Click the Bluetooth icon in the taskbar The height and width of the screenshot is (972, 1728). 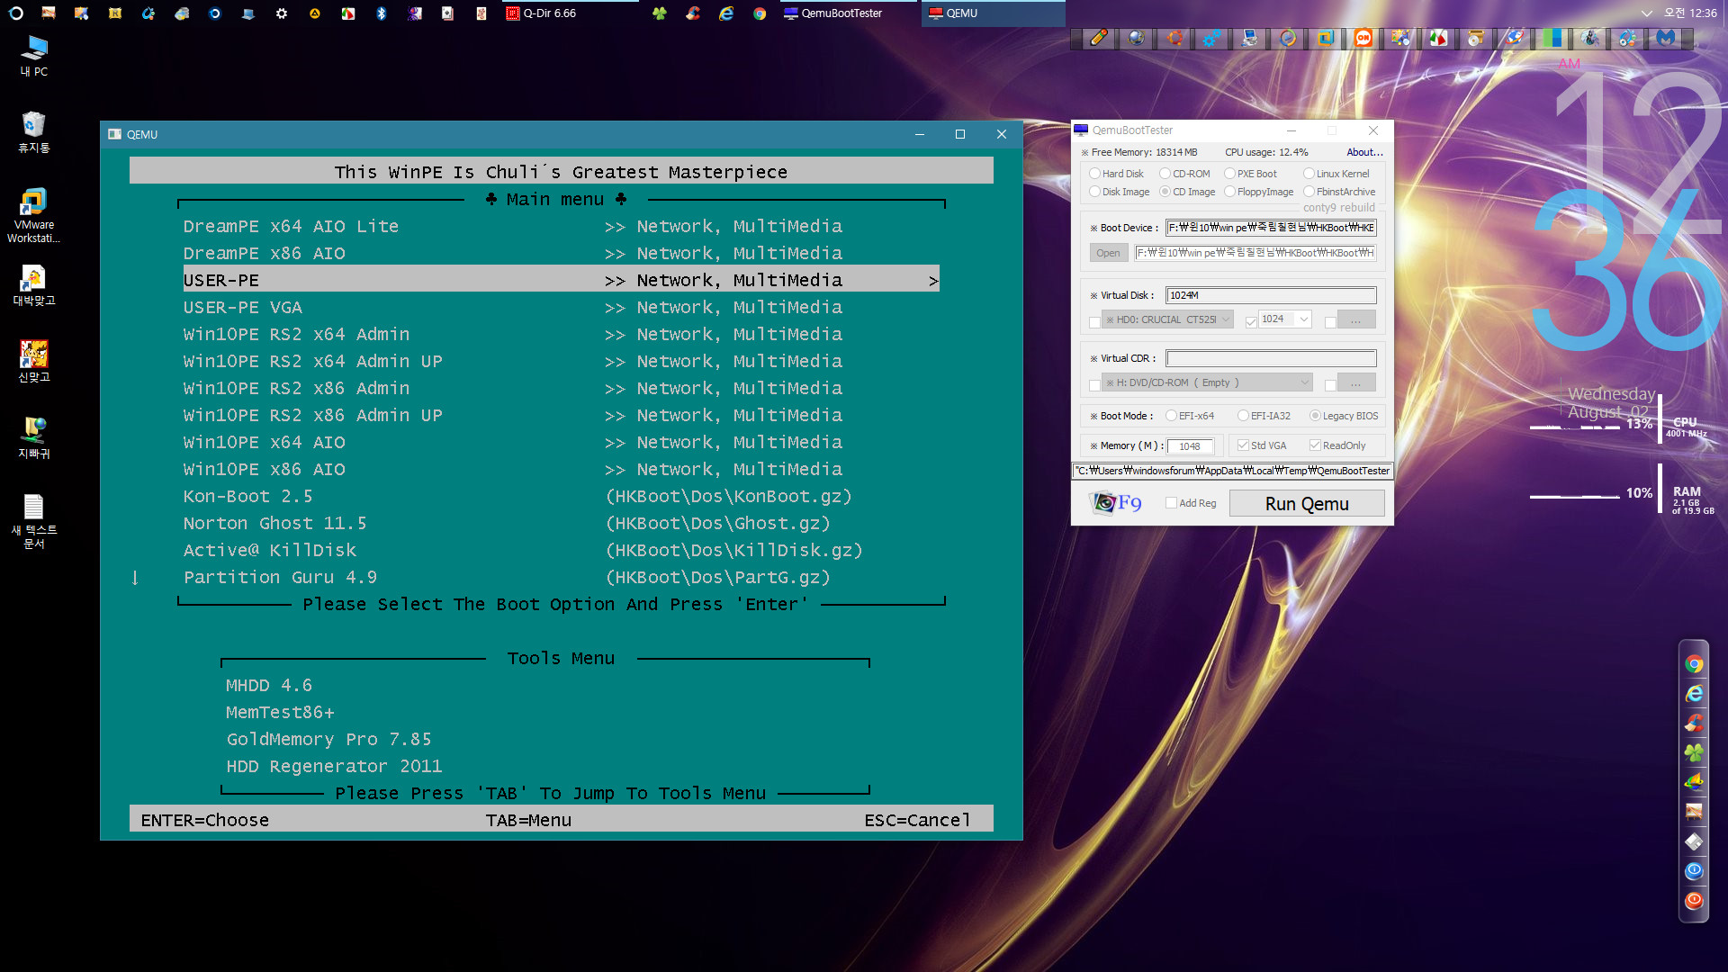(382, 13)
